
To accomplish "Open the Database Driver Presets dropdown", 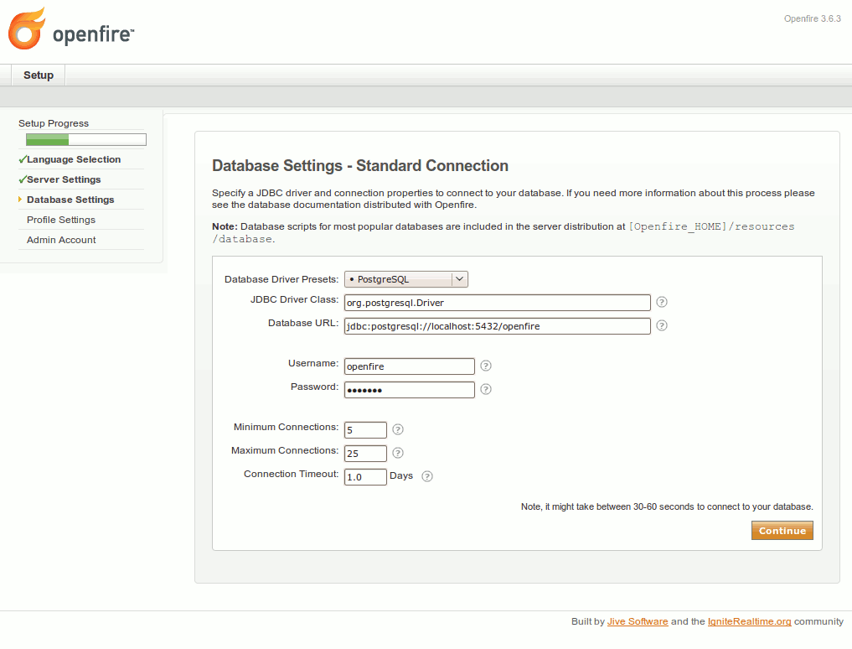I will [x=406, y=279].
